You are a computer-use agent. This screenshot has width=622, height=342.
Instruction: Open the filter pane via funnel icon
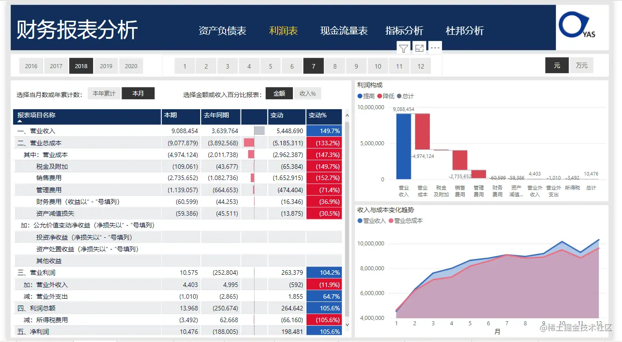tap(403, 48)
